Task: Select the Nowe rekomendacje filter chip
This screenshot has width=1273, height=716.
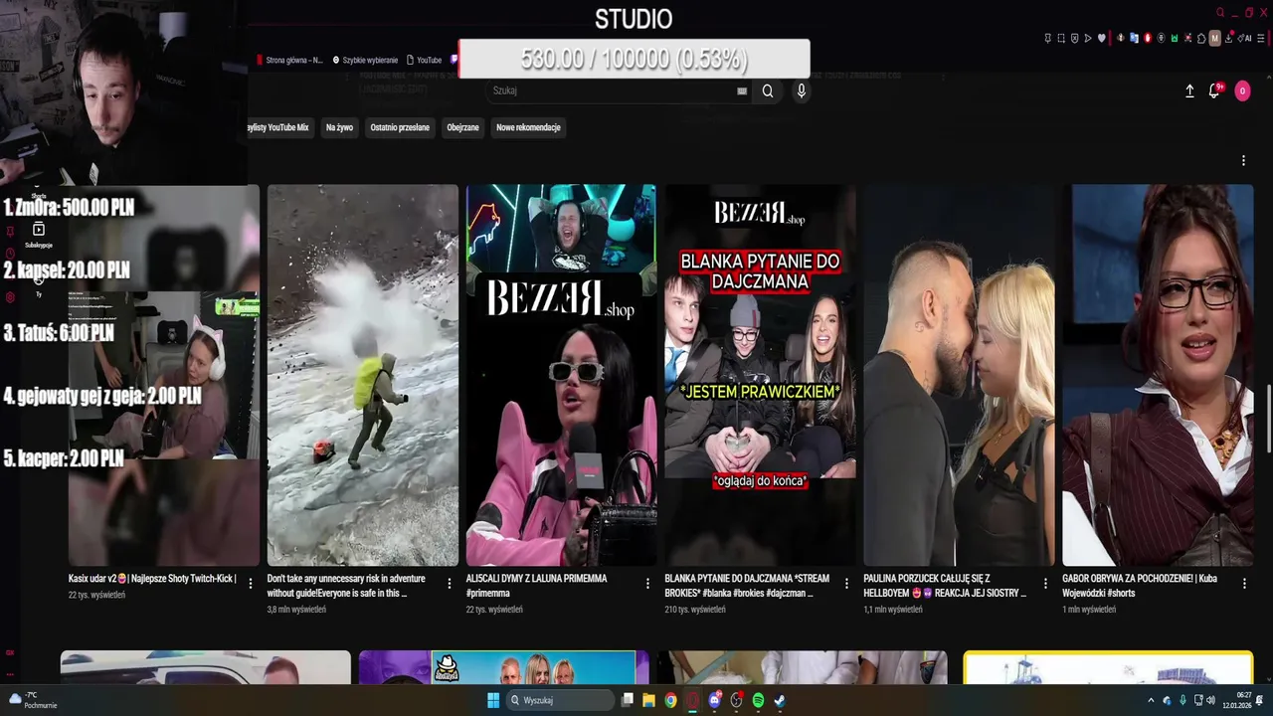Action: (528, 127)
